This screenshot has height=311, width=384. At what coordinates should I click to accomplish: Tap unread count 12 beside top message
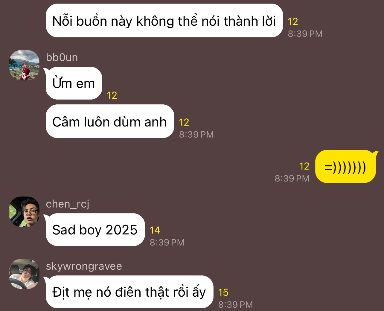pos(293,22)
